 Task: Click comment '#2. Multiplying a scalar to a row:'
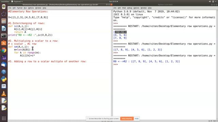tap(33, 41)
